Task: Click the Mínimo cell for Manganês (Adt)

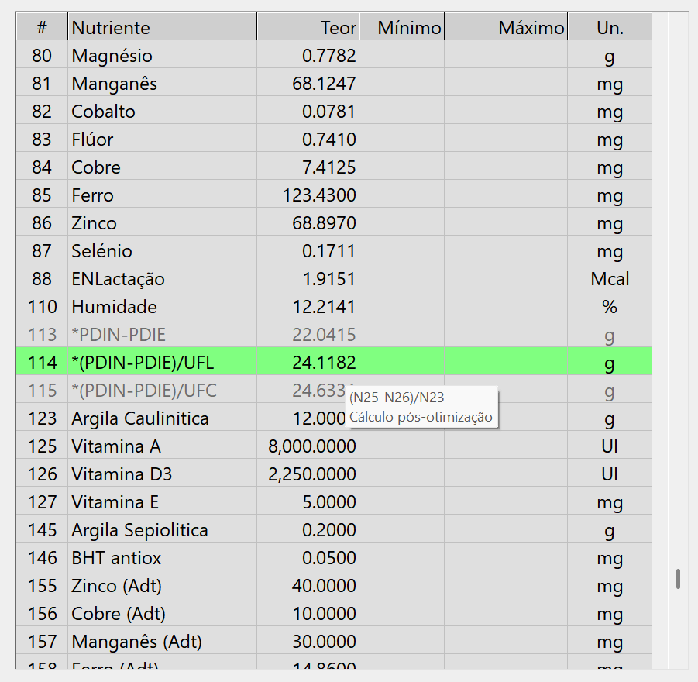Action: [x=402, y=642]
